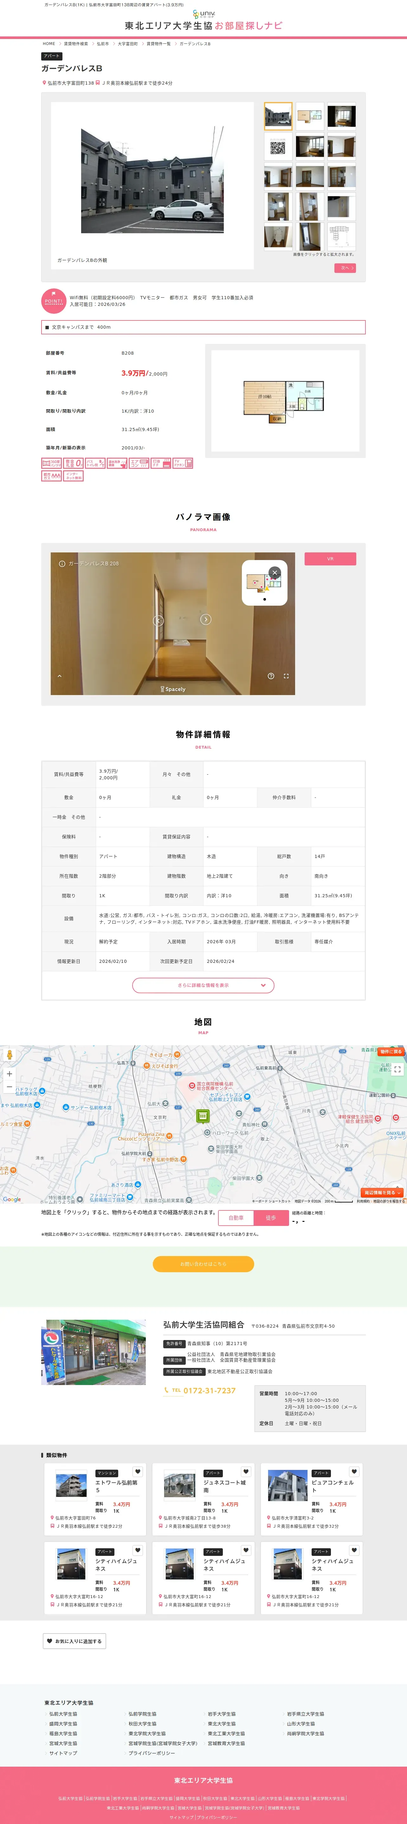This screenshot has width=407, height=1824.
Task: Favorite the ジュネスコート城南 listing
Action: pyautogui.click(x=246, y=1471)
